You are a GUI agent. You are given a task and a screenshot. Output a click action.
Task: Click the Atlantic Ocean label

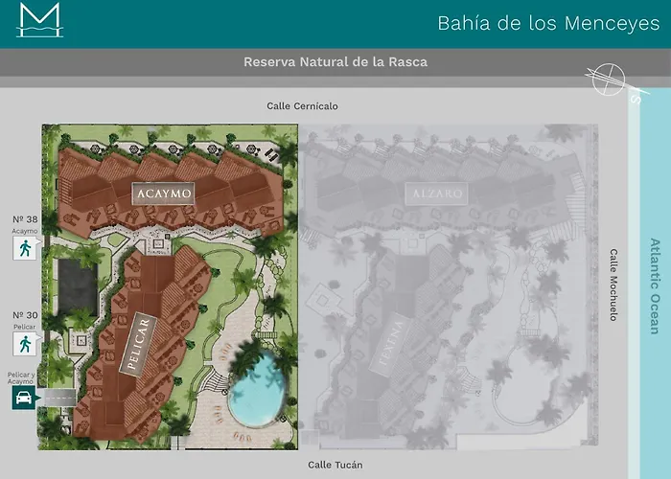pos(655,286)
